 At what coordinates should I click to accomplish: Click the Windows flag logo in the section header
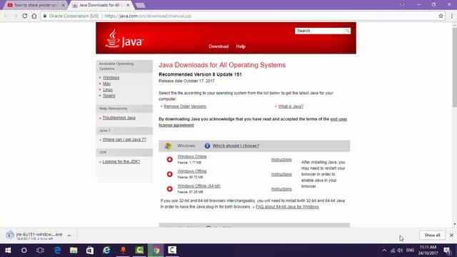tap(168, 146)
